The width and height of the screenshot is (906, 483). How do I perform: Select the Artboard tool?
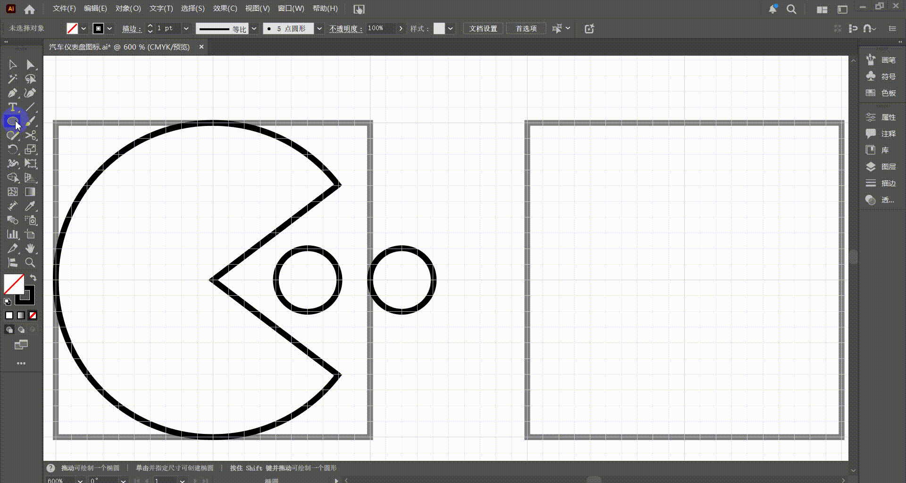point(31,234)
